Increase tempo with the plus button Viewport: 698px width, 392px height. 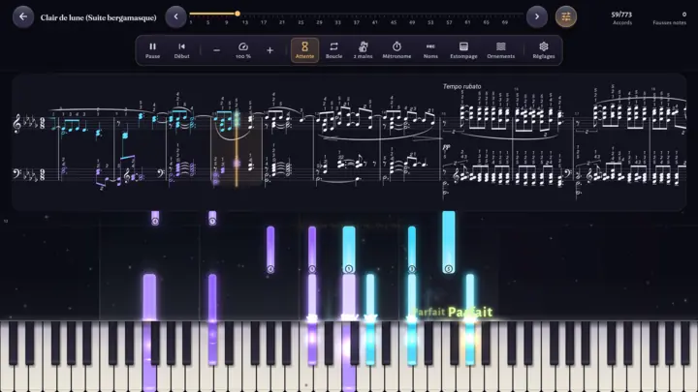(270, 50)
